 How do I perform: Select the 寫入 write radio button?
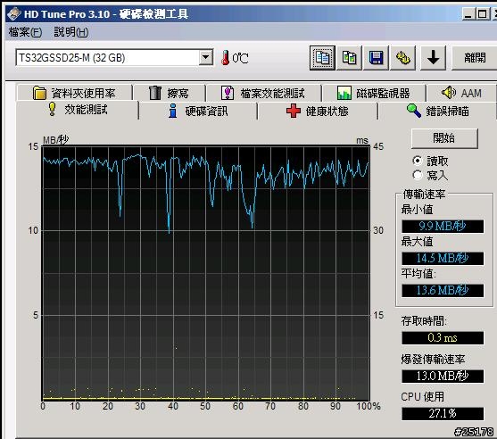418,175
